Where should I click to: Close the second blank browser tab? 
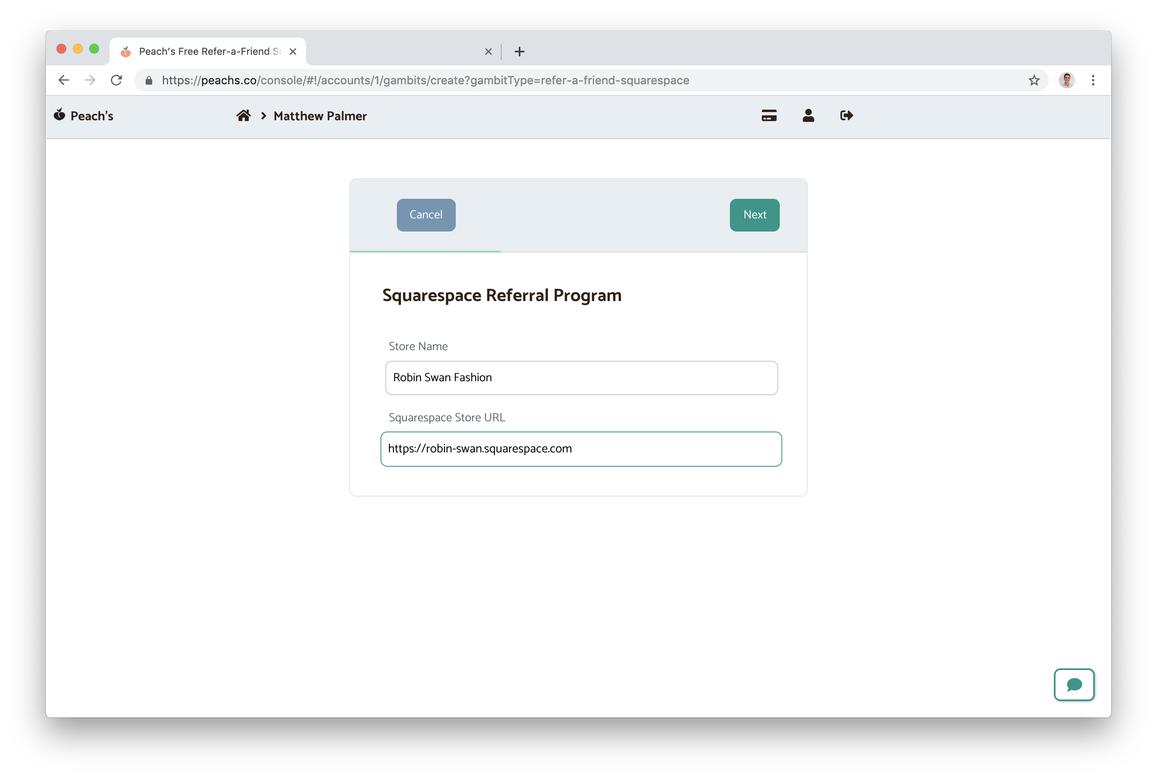pos(488,52)
